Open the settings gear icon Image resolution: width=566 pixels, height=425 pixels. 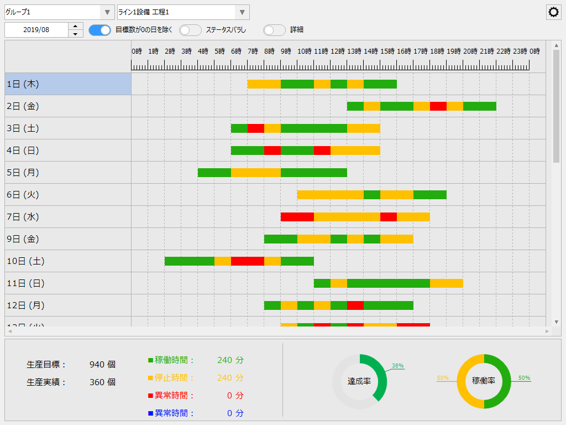point(553,12)
